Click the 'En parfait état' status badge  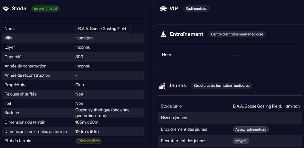point(45,8)
